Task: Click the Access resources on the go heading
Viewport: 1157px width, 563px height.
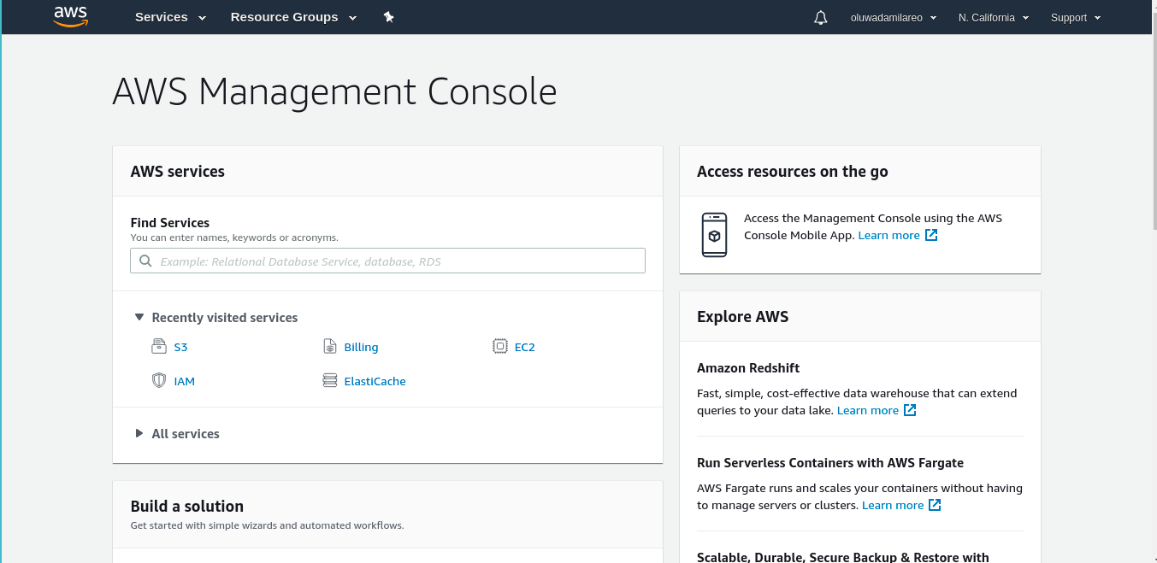Action: click(793, 171)
